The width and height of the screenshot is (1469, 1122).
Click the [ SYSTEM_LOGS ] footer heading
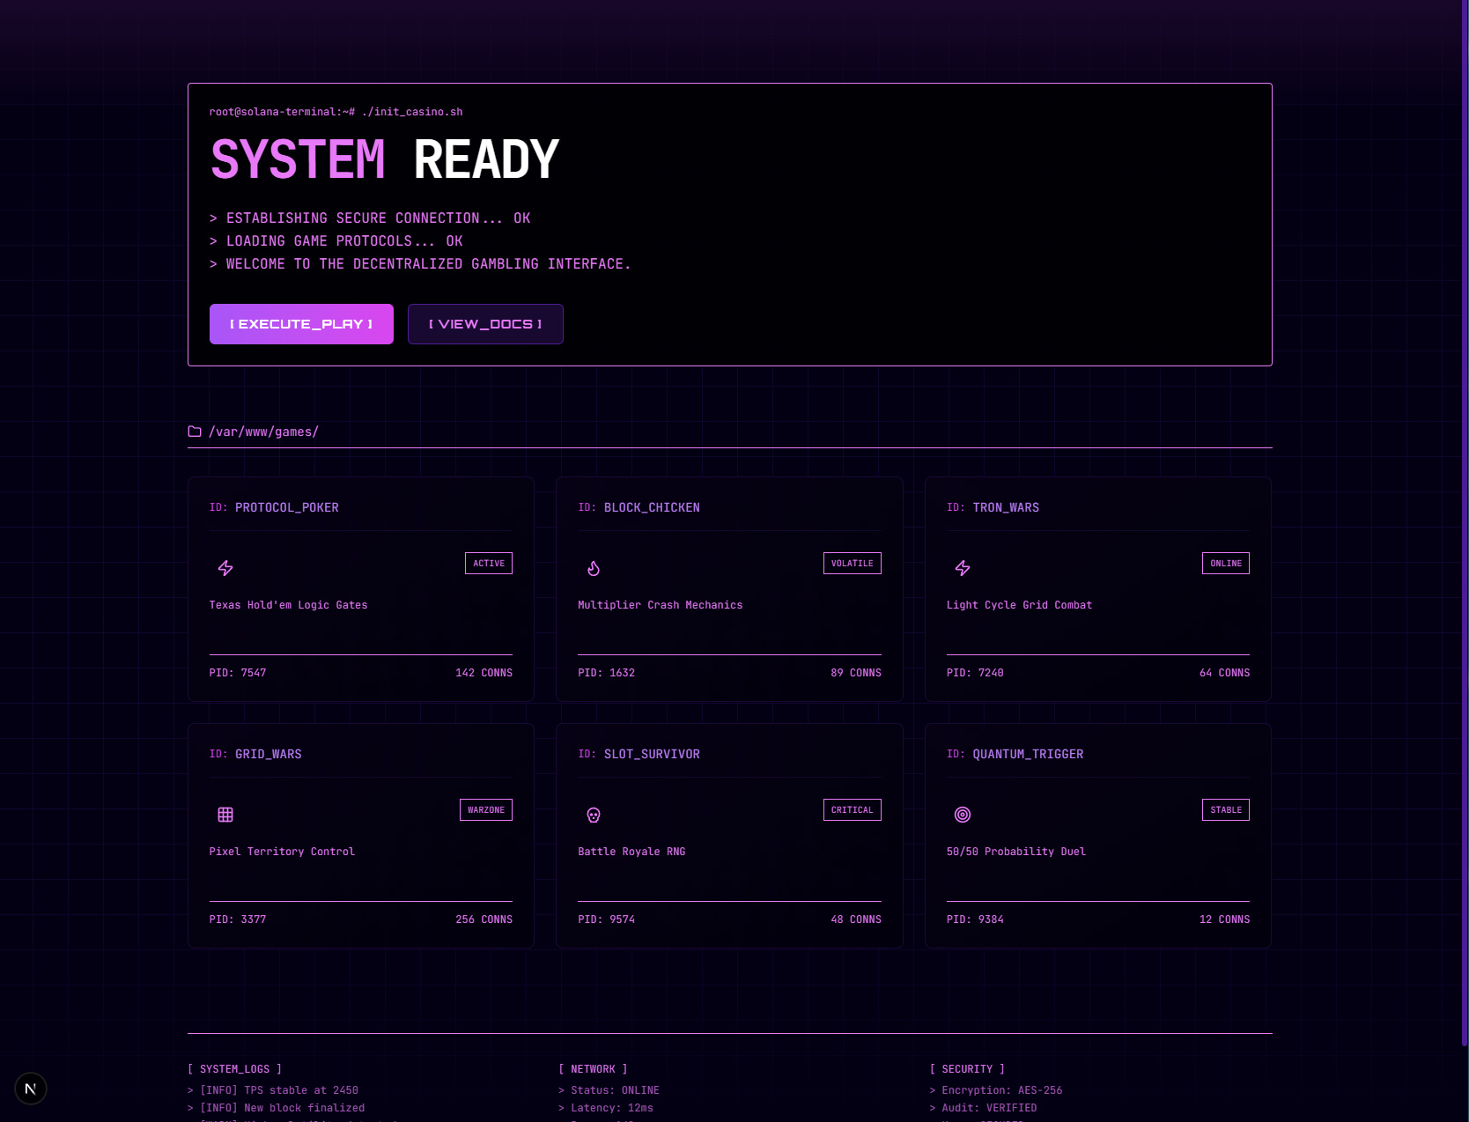pos(235,1069)
